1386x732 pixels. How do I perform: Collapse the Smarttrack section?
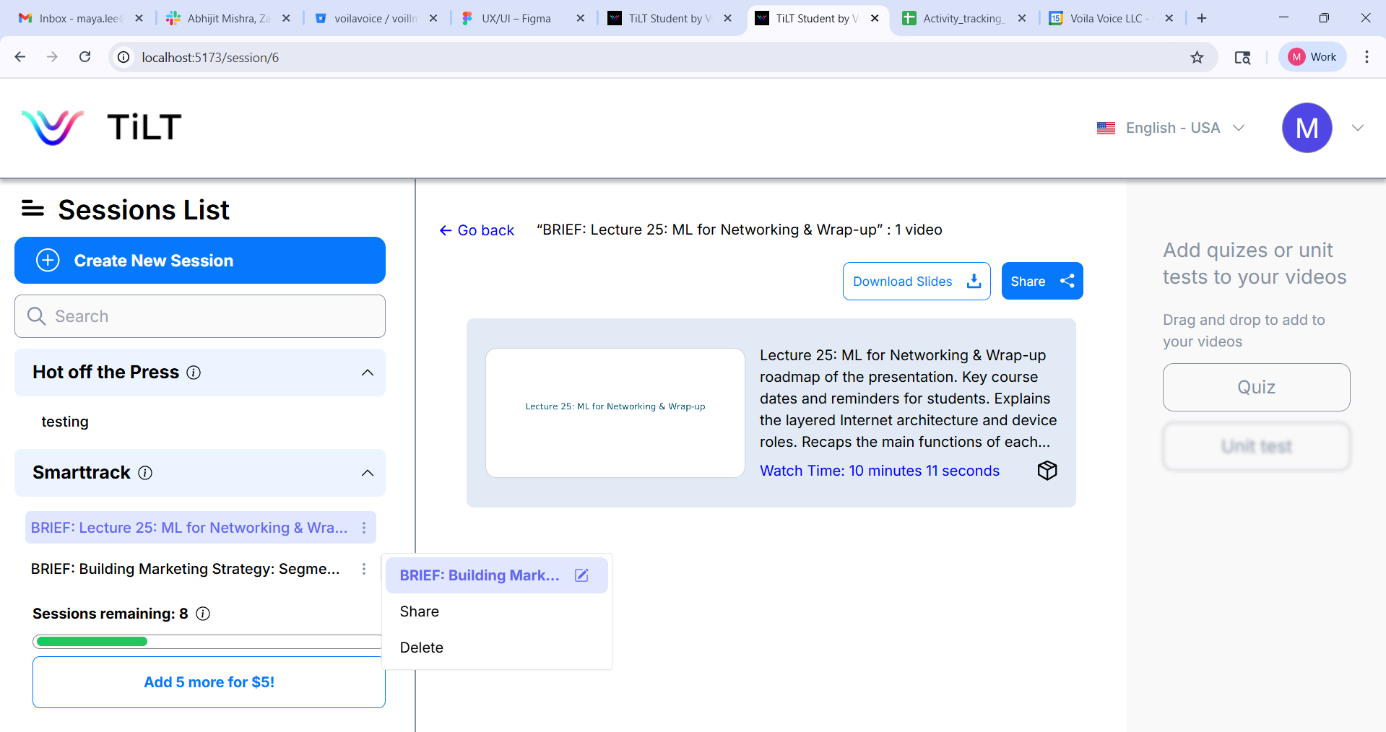tap(367, 473)
